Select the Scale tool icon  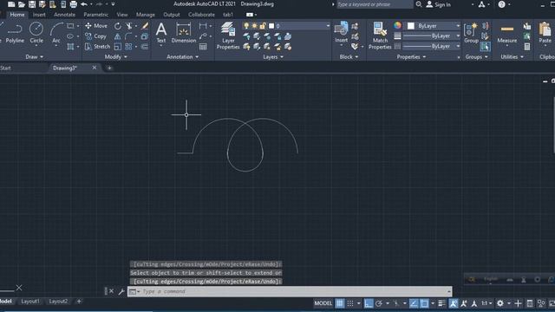[x=118, y=46]
